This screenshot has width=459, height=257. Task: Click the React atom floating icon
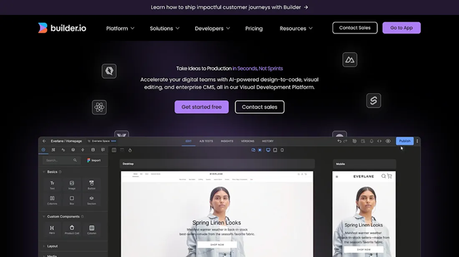[99, 107]
